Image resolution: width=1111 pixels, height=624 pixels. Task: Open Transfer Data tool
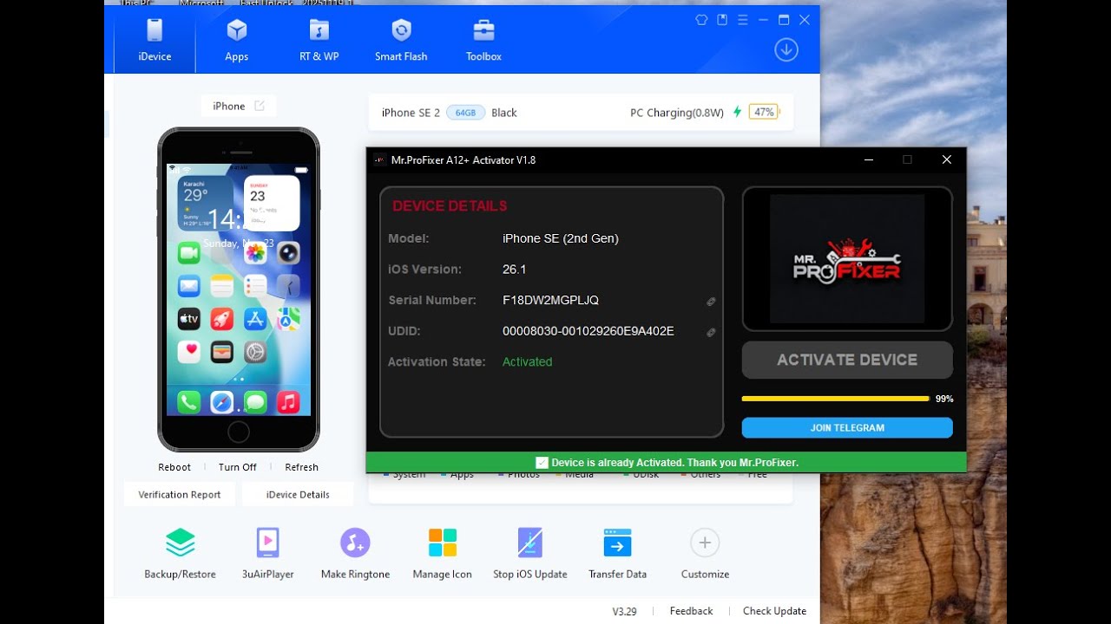(617, 553)
